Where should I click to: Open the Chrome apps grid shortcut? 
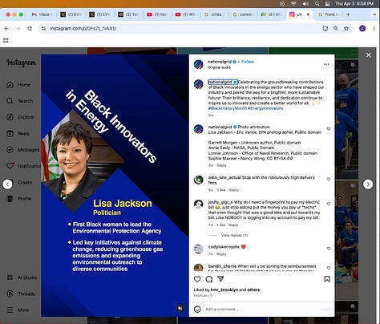(x=6, y=40)
